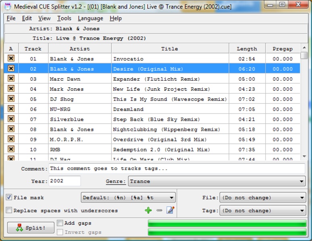The width and height of the screenshot is (312, 241).
Task: Click the app icon in title bar
Action: pyautogui.click(x=7, y=4)
